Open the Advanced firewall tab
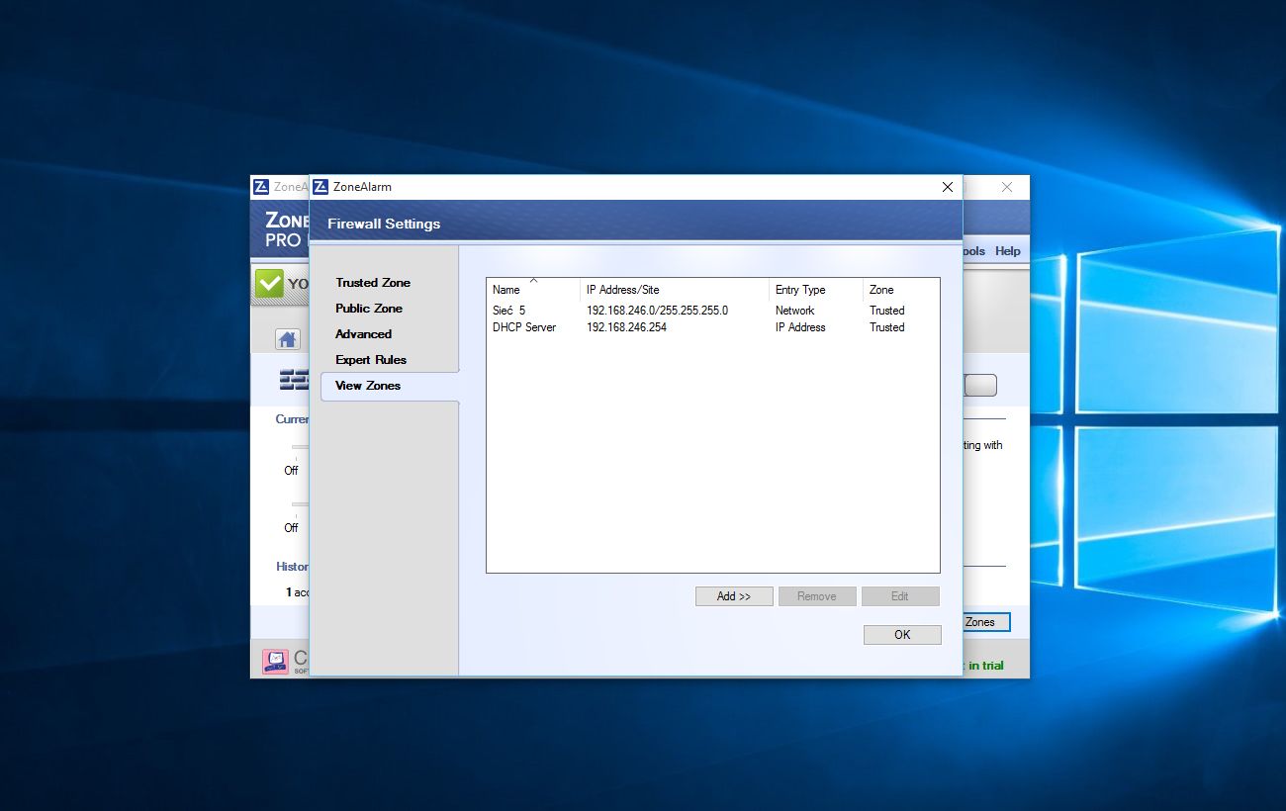1286x811 pixels. pyautogui.click(x=363, y=334)
